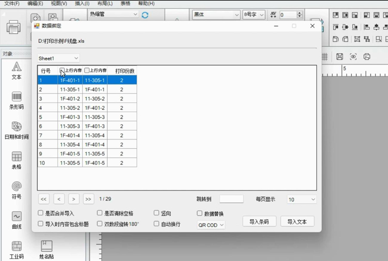
Task: Go to last page with >> button
Action: pyautogui.click(x=88, y=199)
